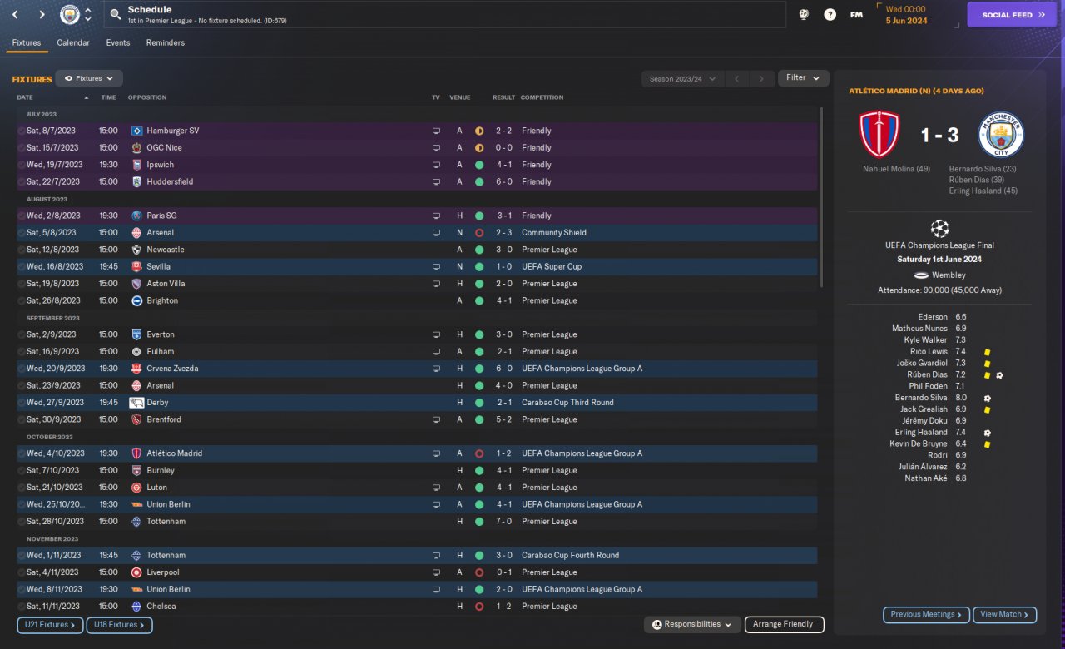Screen dimensions: 1065x649
Task: Click the red loss indicator on the Chelsea row
Action: coord(479,607)
